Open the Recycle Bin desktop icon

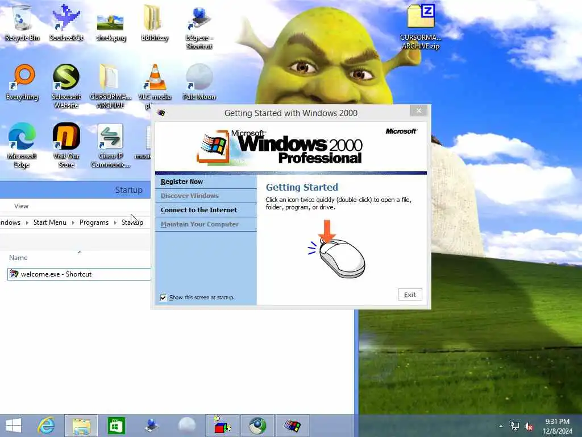[x=22, y=23]
